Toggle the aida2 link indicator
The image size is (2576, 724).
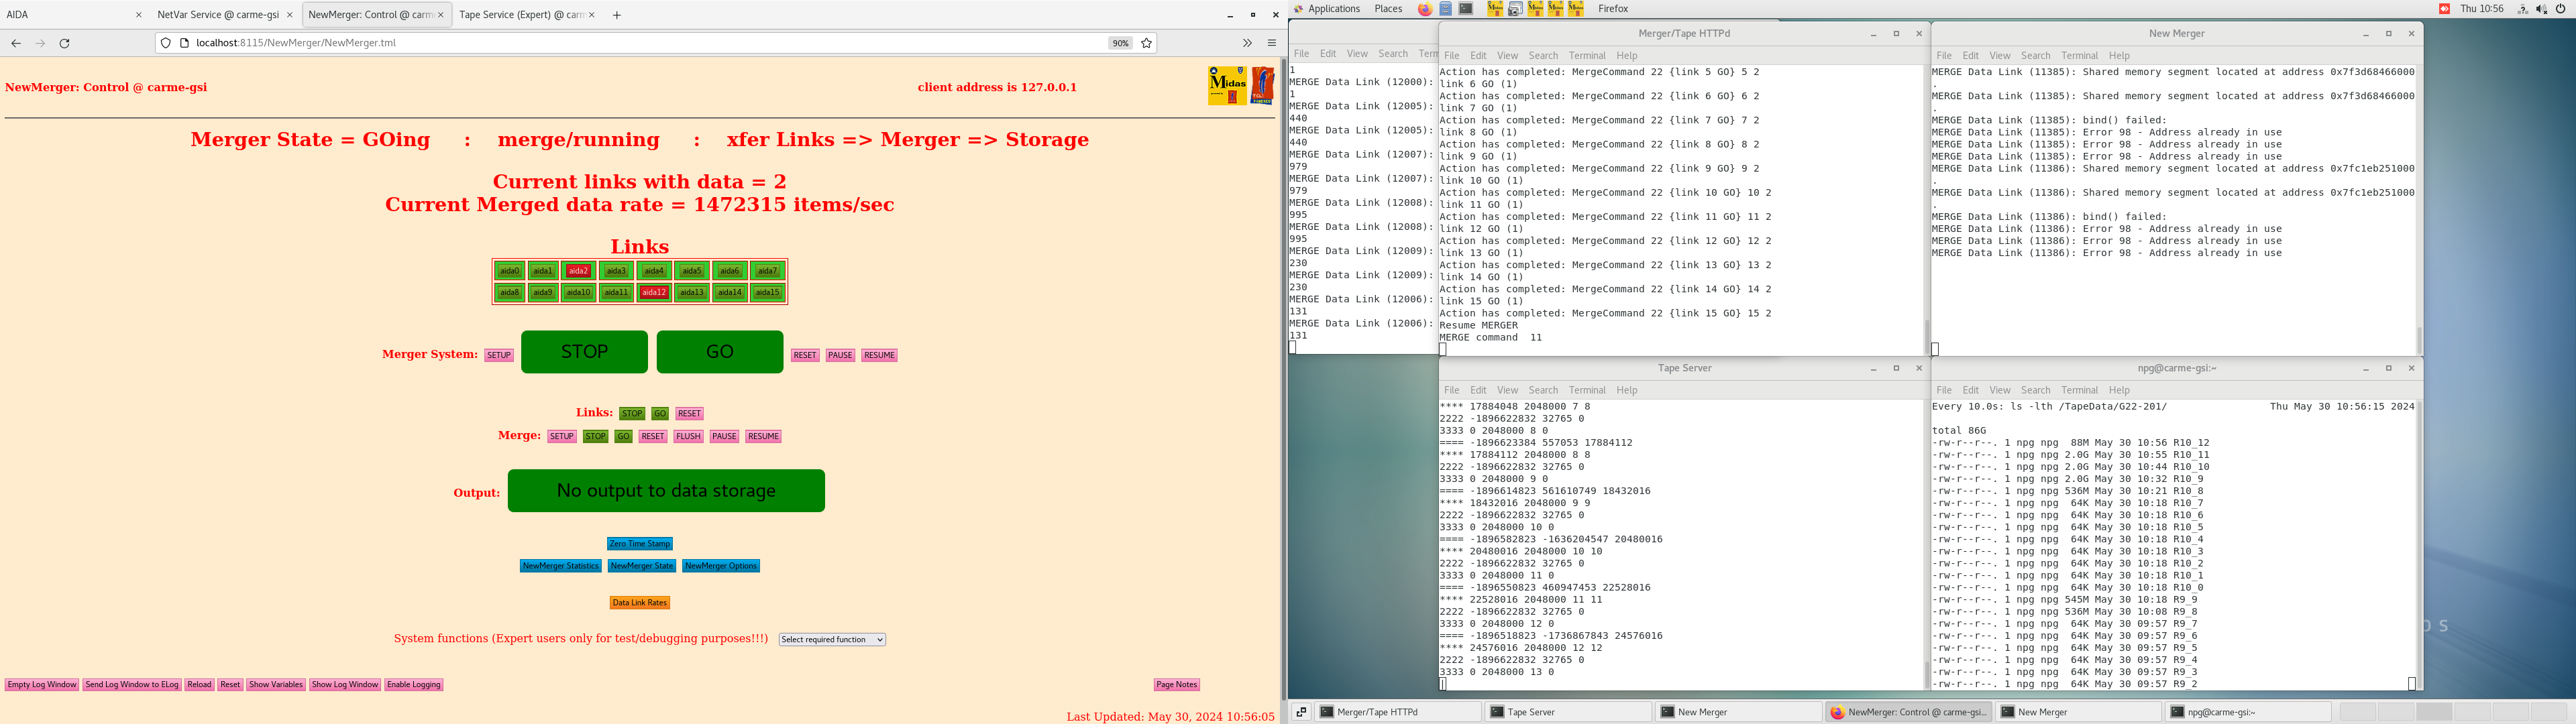578,271
